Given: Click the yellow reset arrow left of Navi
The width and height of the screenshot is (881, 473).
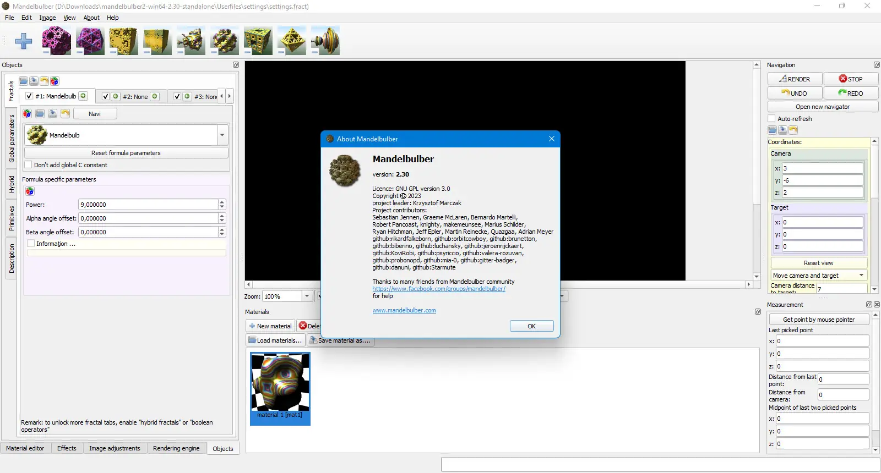Looking at the screenshot, I should pos(65,114).
